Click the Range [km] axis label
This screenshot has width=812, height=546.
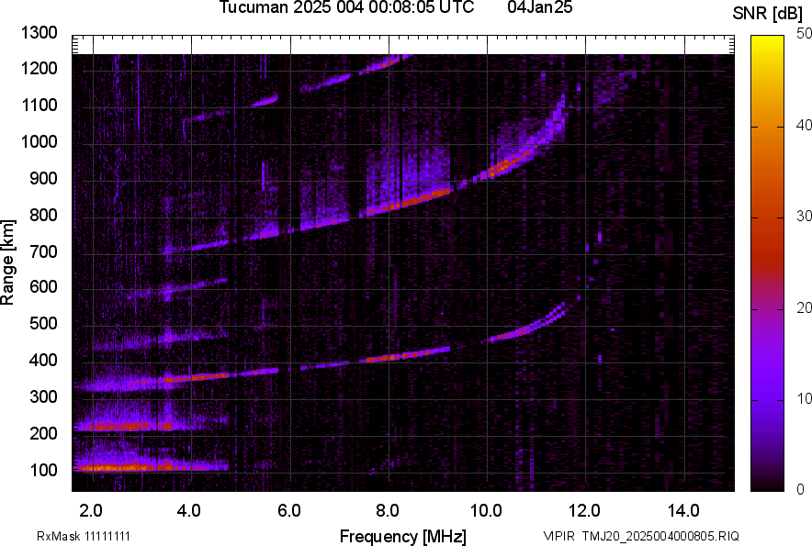tap(8, 262)
